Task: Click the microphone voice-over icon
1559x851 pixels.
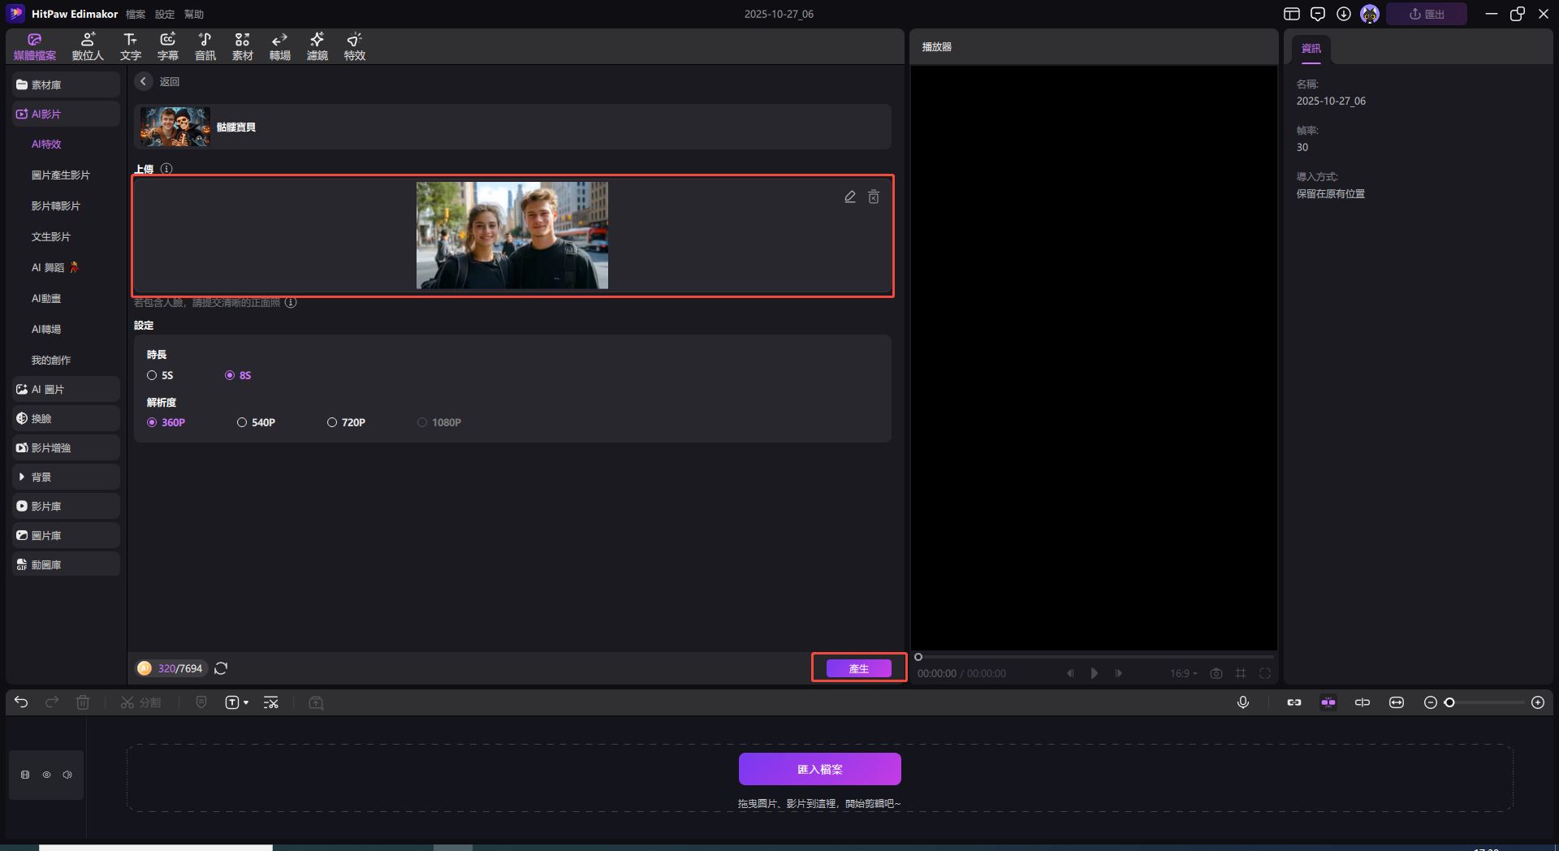Action: tap(1242, 702)
